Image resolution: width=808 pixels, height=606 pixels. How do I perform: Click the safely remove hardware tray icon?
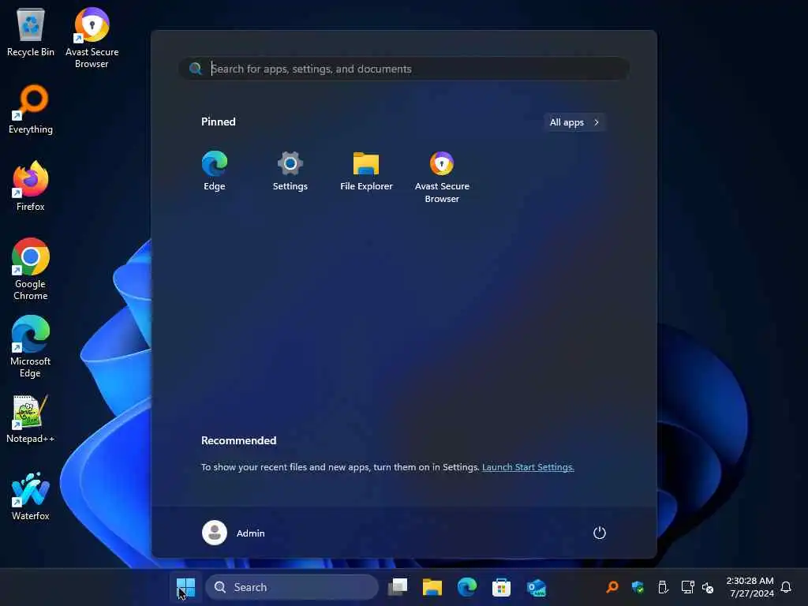(663, 587)
